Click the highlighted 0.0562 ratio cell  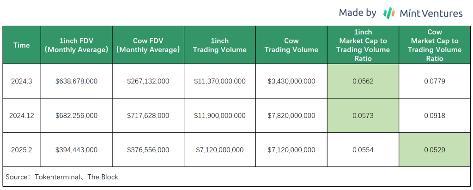363,81
